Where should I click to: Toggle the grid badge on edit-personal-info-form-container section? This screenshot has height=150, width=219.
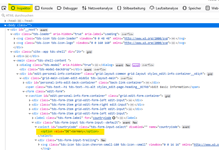coord(167,96)
